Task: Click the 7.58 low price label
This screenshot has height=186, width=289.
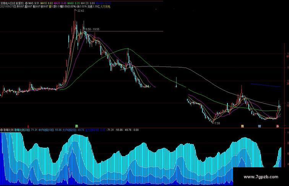Action: point(217,123)
